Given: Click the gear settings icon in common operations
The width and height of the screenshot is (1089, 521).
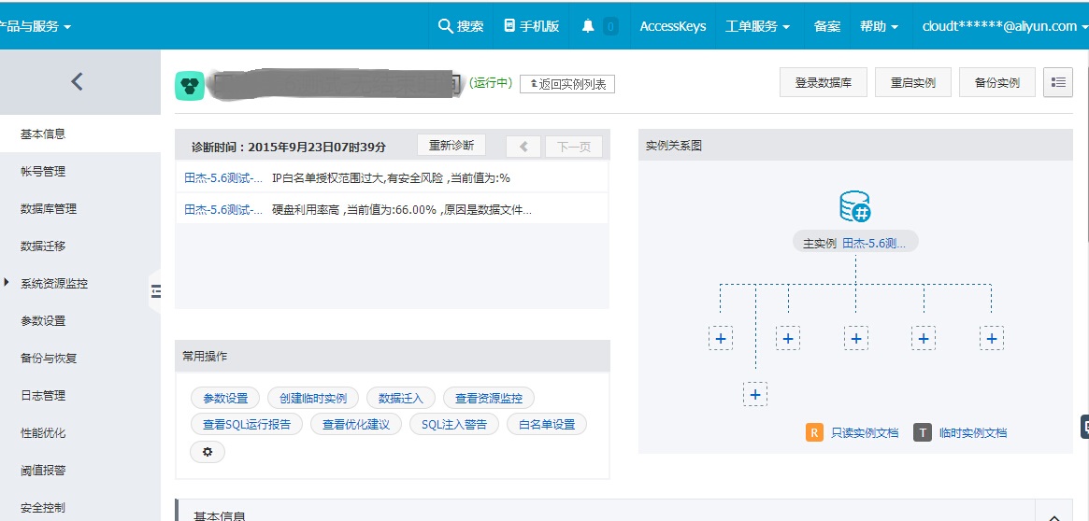Looking at the screenshot, I should [x=208, y=452].
